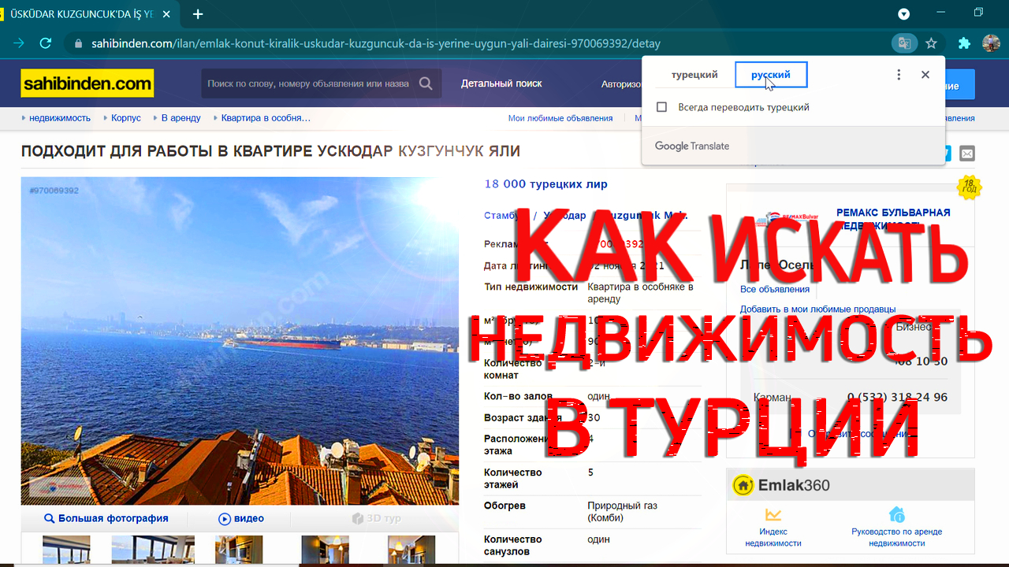Image resolution: width=1009 pixels, height=567 pixels.
Task: Select the русский language tab
Action: (x=771, y=75)
